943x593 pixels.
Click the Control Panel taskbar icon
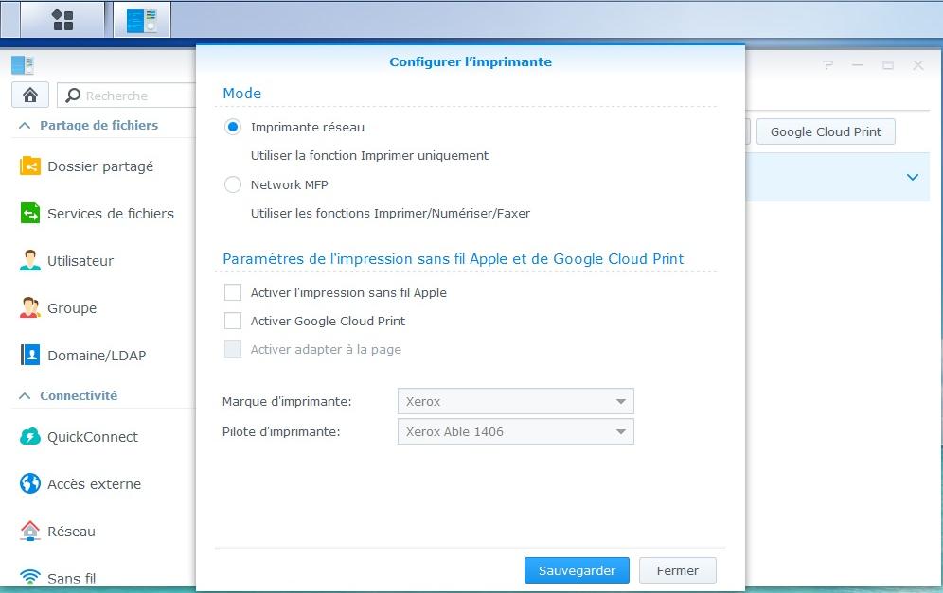tap(142, 20)
